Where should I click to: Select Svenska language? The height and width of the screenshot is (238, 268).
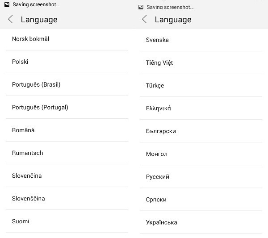157,40
